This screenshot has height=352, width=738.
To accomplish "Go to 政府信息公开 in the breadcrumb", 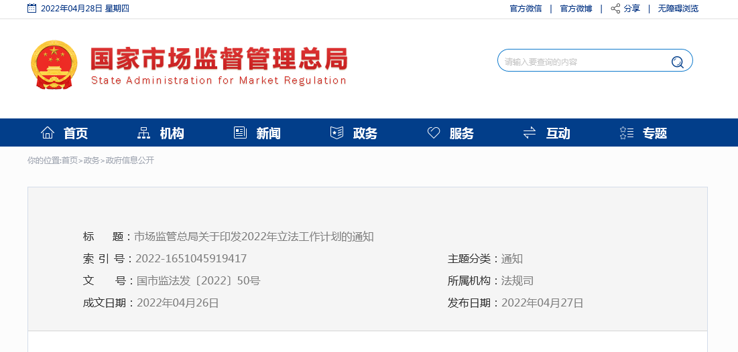I will (130, 160).
